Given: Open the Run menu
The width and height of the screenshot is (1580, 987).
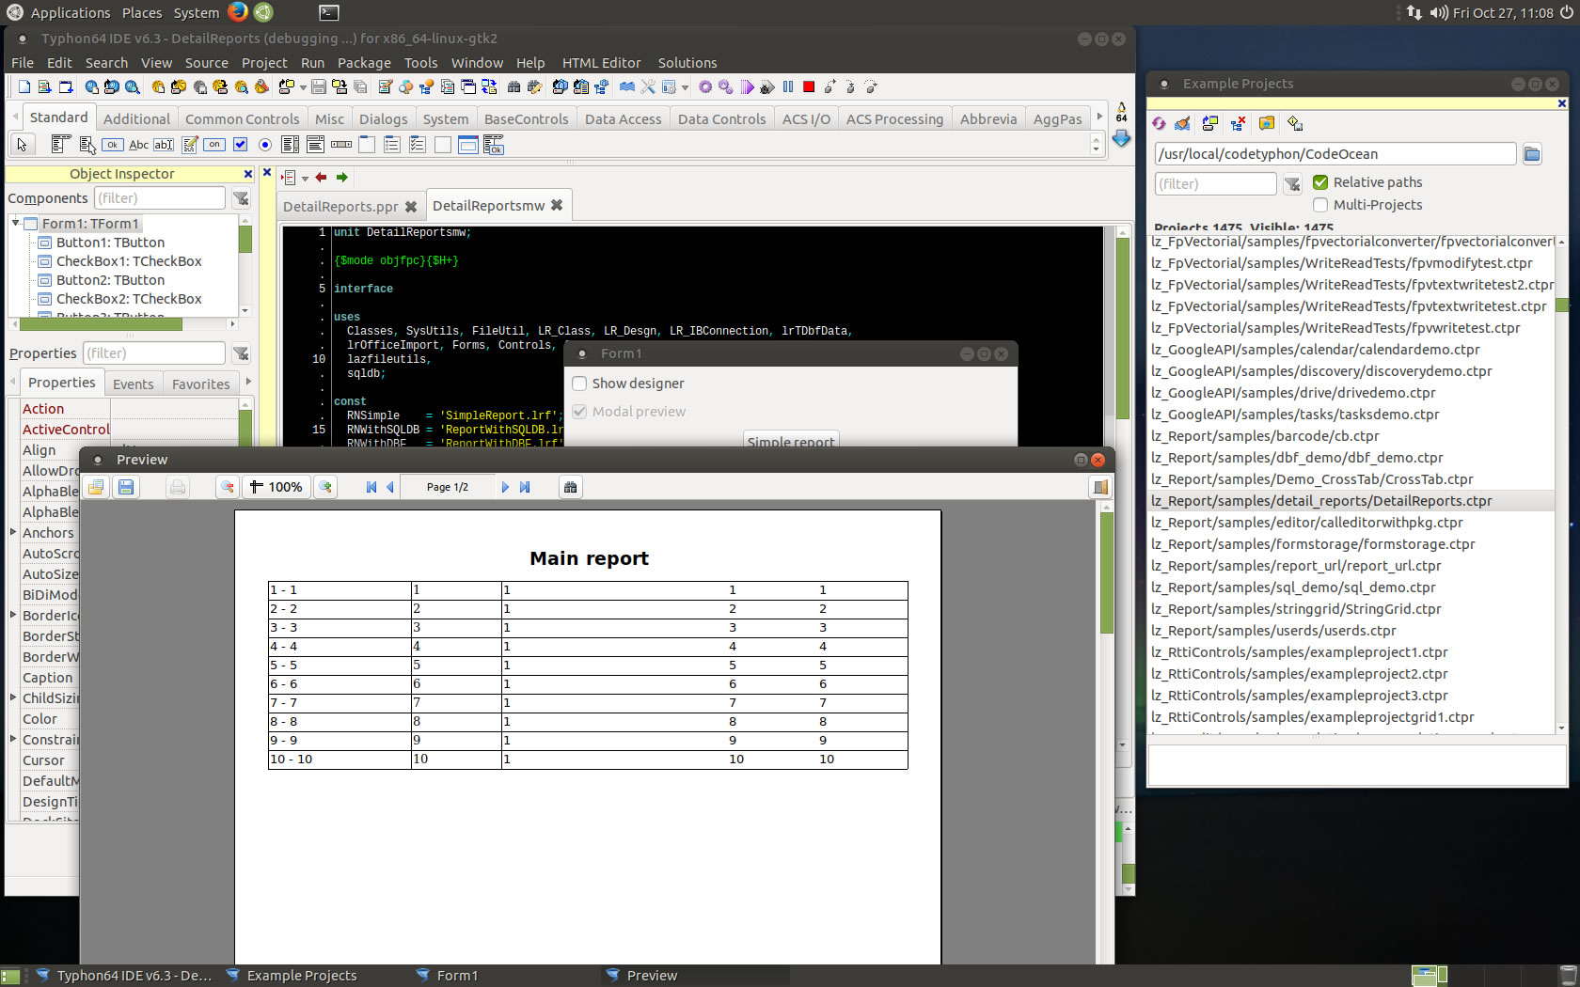Looking at the screenshot, I should tap(312, 63).
